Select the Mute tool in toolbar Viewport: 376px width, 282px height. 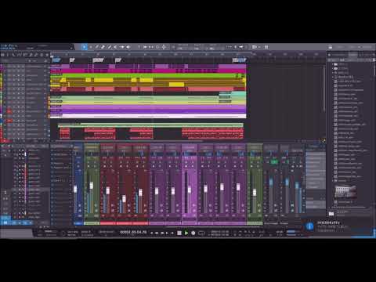click(115, 47)
